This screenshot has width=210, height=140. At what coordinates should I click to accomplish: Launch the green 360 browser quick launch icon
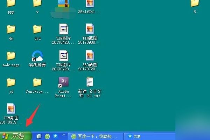click(x=47, y=136)
